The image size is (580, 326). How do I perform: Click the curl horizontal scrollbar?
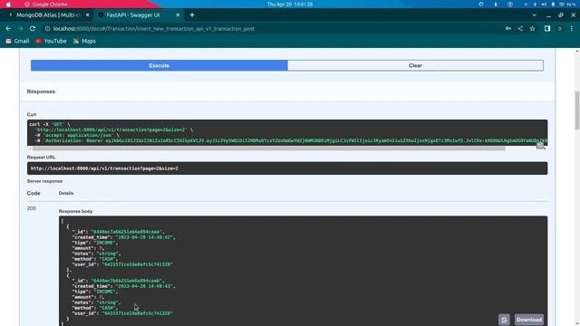pos(268,149)
